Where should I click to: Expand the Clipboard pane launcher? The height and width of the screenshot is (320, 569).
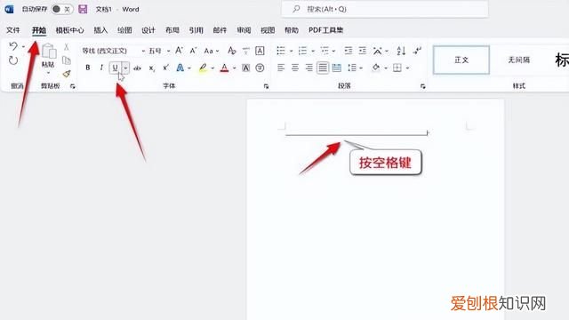[x=73, y=86]
